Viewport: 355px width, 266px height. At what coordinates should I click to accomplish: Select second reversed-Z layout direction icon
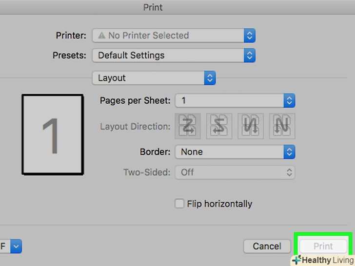point(219,126)
